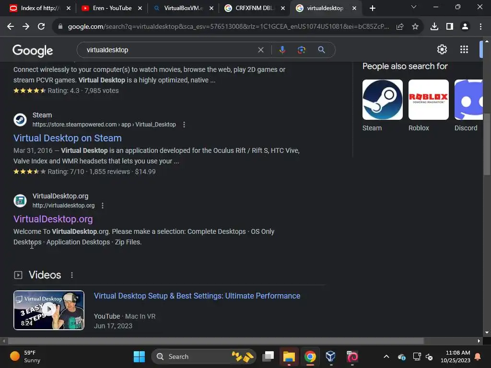The width and height of the screenshot is (491, 368).
Task: Open weather widget showing 59°F Sunny
Action: (x=26, y=356)
